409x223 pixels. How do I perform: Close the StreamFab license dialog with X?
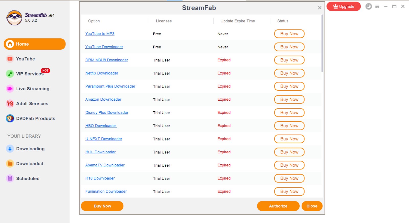coord(320,8)
